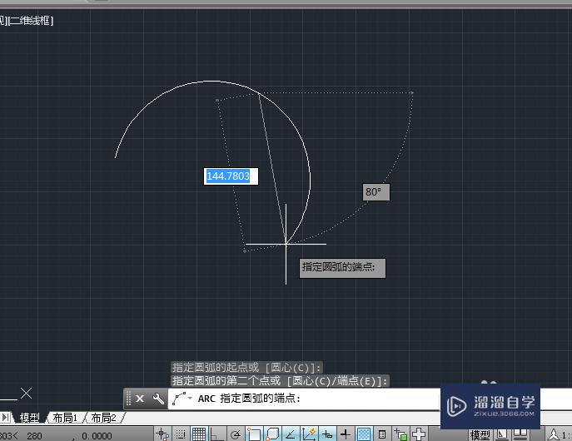Screen dimensions: 572x441
Task: Switch to the 模型 tab
Action: tap(29, 418)
